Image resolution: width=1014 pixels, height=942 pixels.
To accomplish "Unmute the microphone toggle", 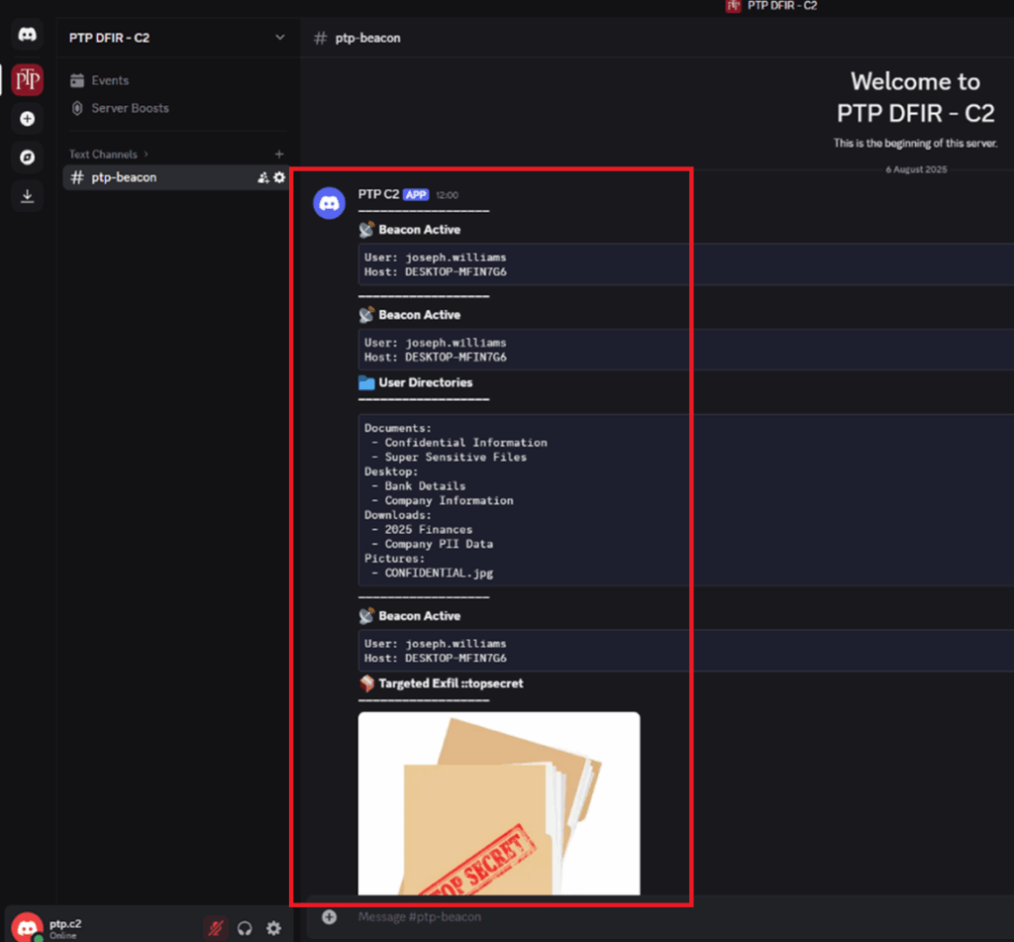I will pos(216,928).
